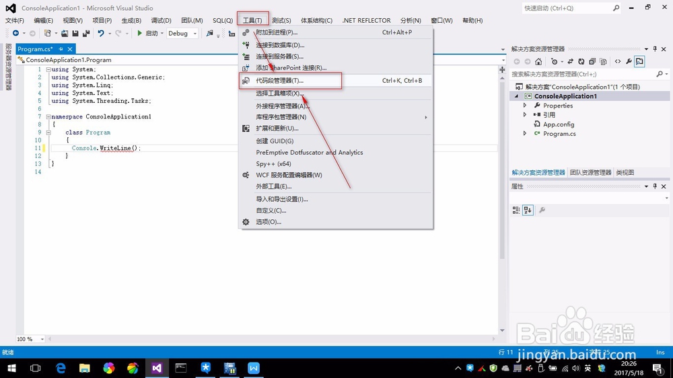Select Spy++ (x64) menu item
Viewport: 673px width, 378px height.
pyautogui.click(x=336, y=163)
